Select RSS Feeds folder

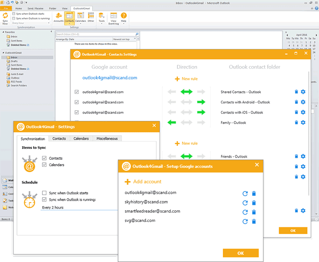[x=16, y=82]
